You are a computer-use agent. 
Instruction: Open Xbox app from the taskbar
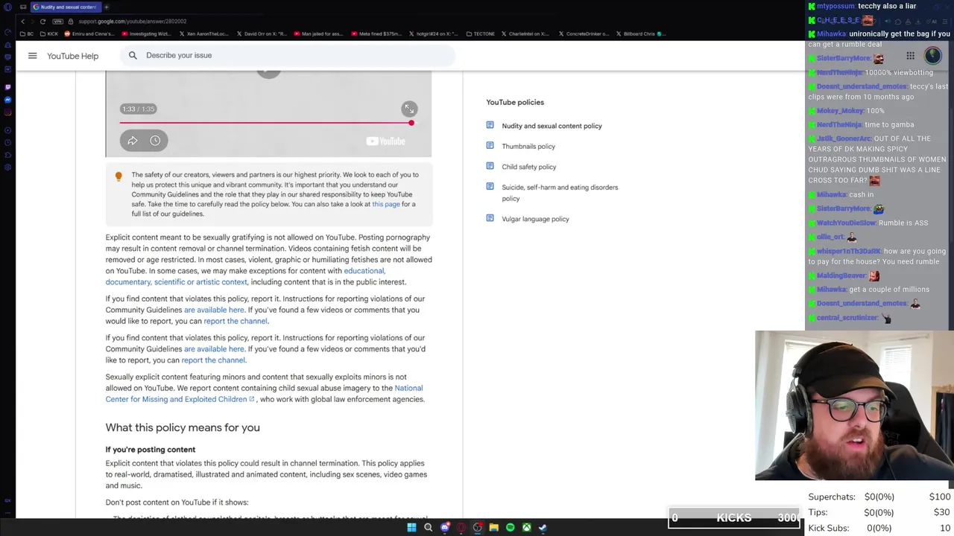click(x=526, y=528)
